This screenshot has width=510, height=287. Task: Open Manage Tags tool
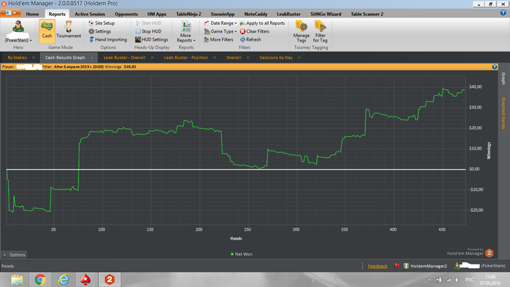[302, 31]
